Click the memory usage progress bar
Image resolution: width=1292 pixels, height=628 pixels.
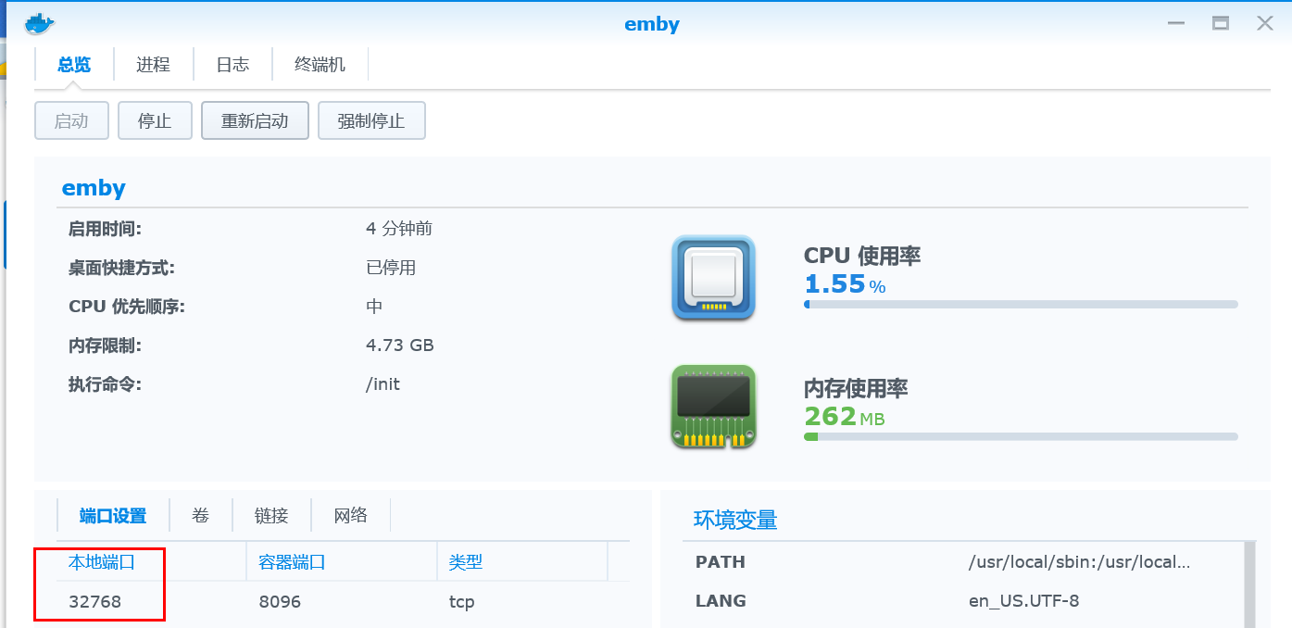1021,436
